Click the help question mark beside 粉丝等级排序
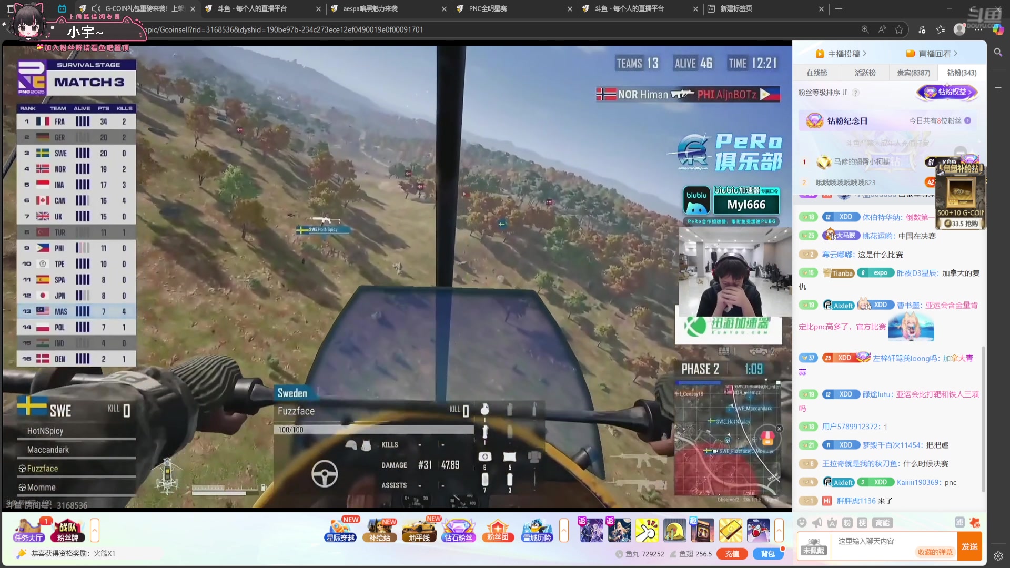 pyautogui.click(x=856, y=93)
